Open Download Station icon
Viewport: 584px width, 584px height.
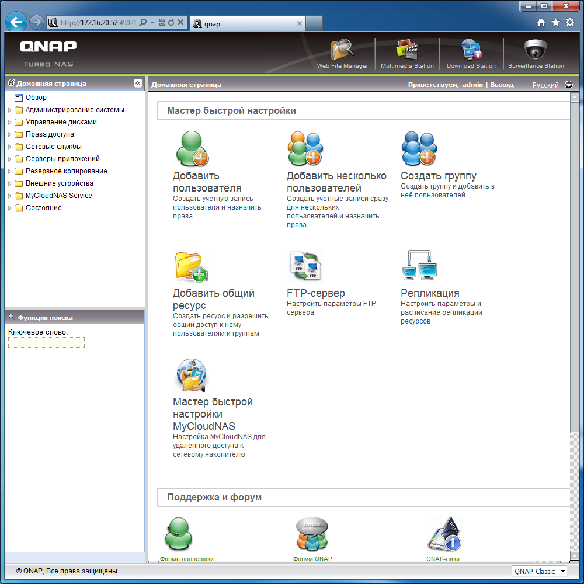click(471, 50)
